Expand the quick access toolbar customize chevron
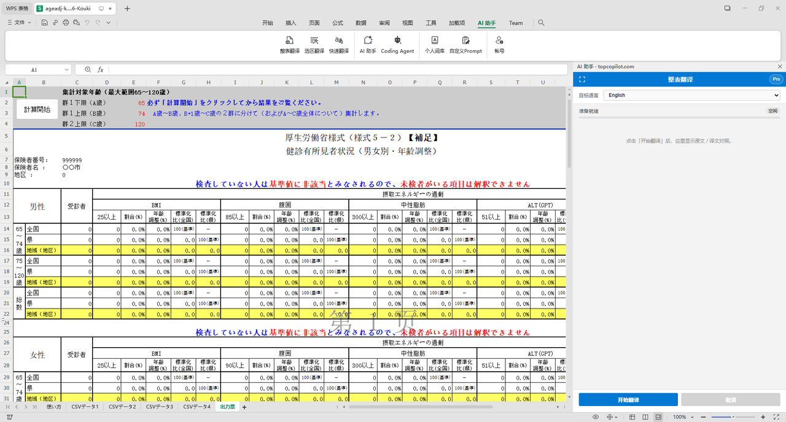The image size is (786, 422). coord(109,23)
